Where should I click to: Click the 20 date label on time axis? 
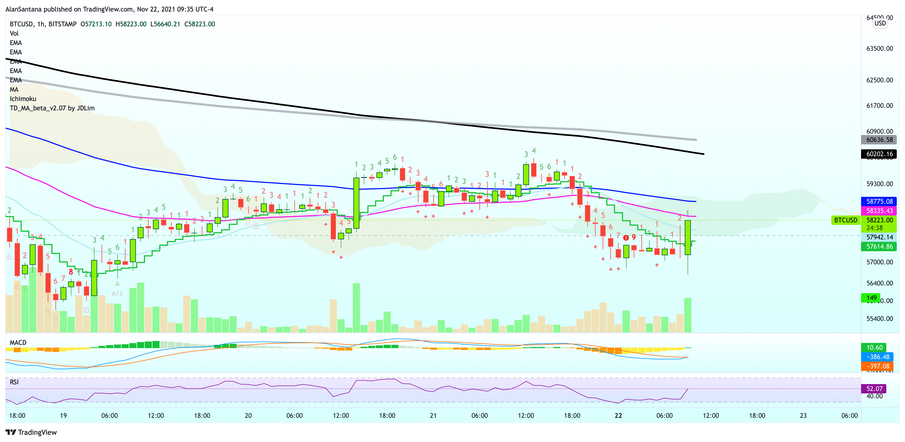(248, 416)
